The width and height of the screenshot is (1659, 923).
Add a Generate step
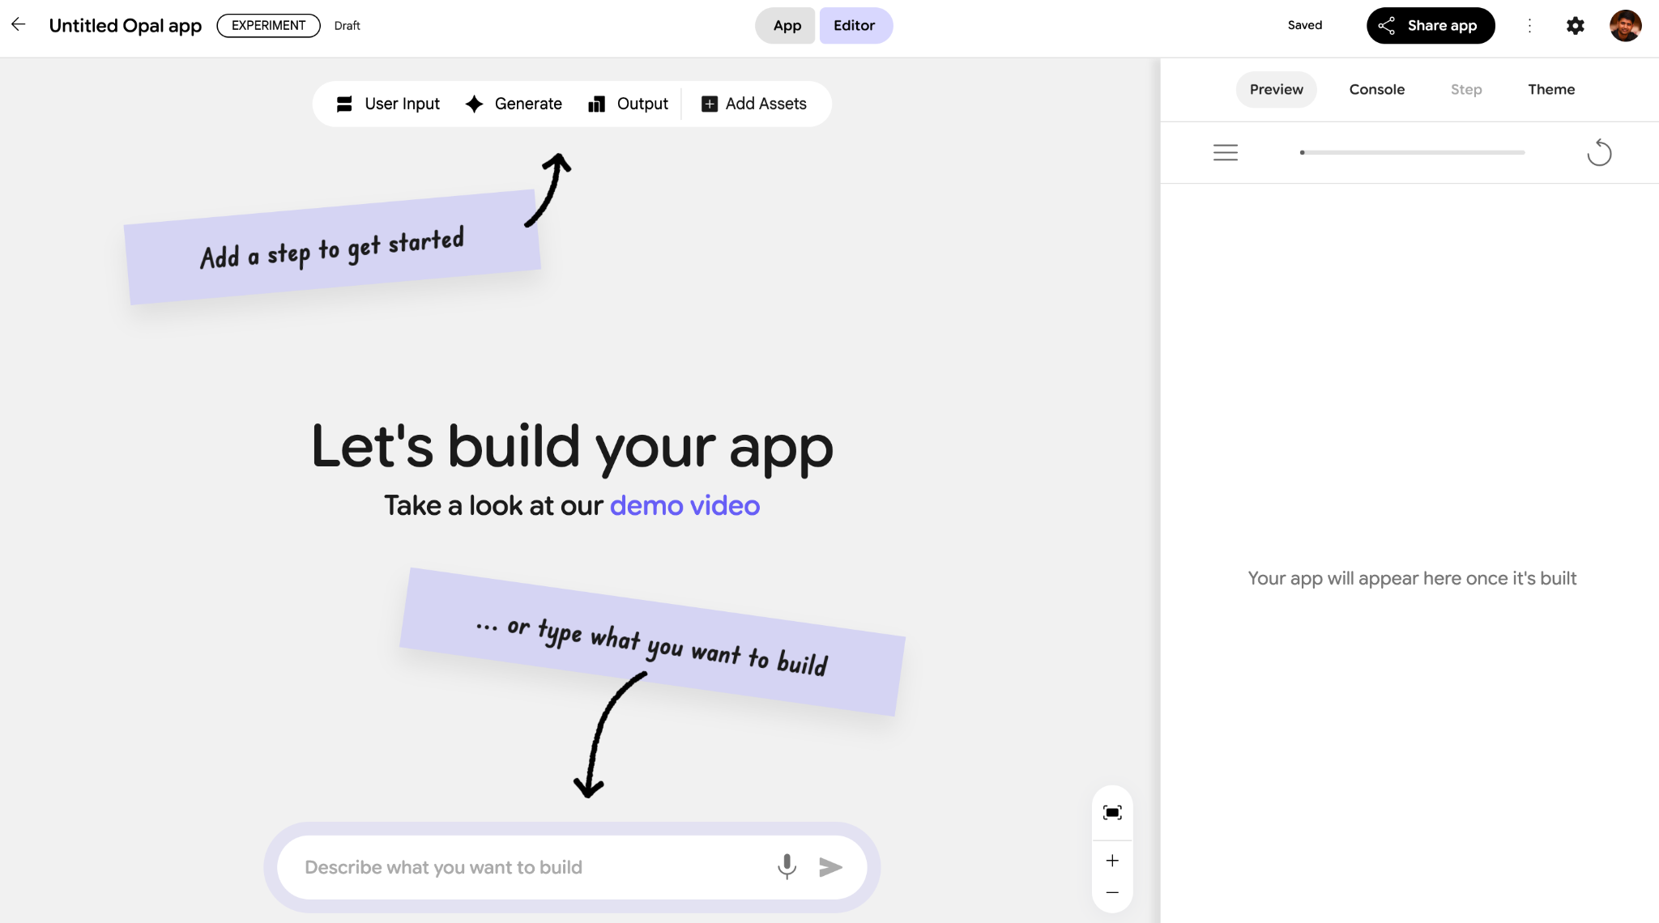514,104
